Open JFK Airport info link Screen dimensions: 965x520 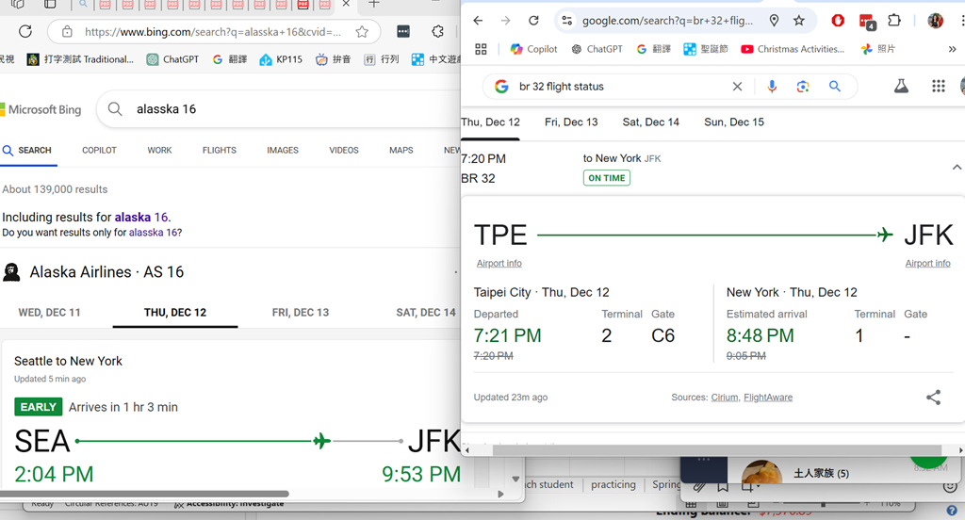927,264
